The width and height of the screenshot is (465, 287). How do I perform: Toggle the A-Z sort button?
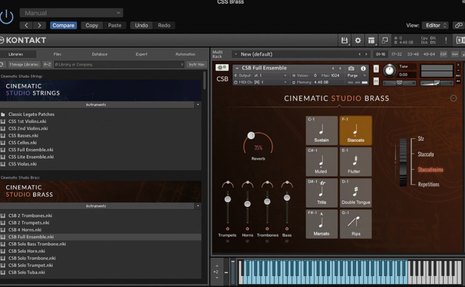pyautogui.click(x=47, y=65)
